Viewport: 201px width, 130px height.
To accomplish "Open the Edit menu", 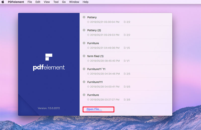I will 38,2.
